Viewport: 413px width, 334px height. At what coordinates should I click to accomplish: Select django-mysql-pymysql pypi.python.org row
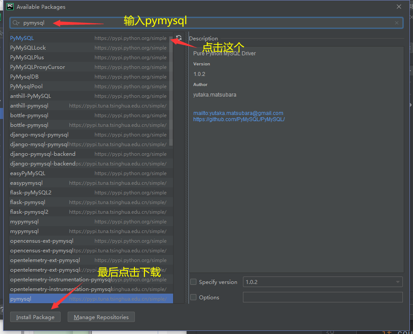point(91,134)
